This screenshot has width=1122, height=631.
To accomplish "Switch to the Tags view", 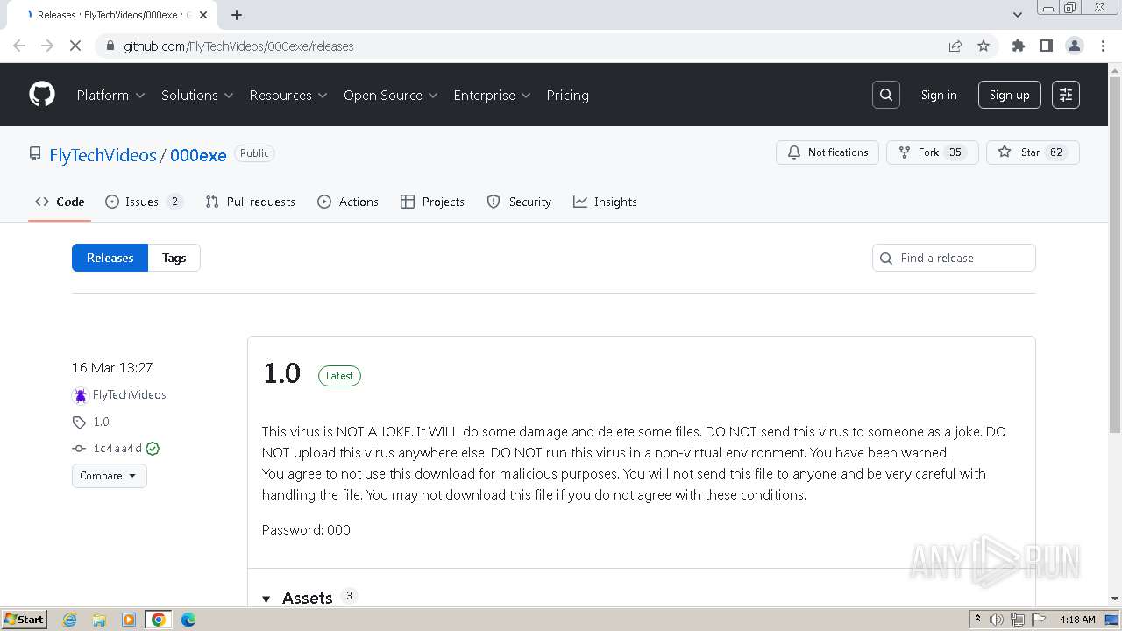I will [174, 258].
